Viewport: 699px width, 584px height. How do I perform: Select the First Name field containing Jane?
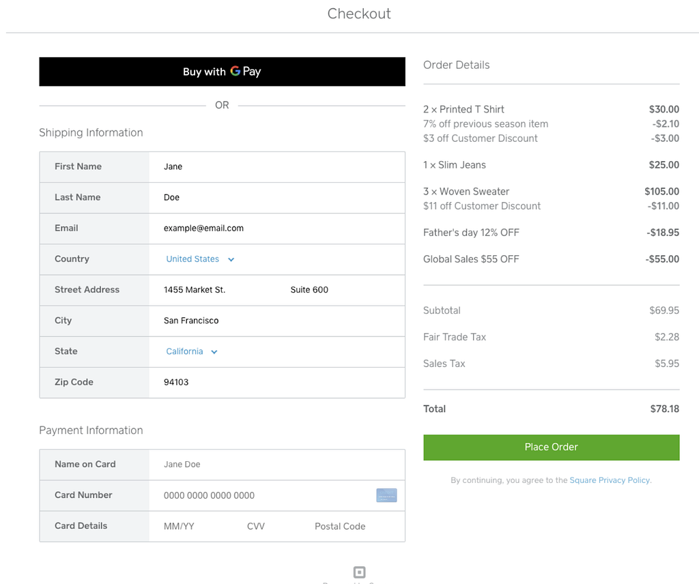click(277, 166)
